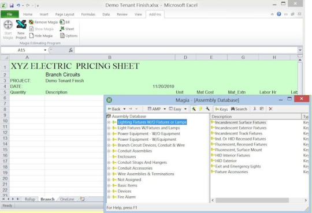Click Show Magia in the ribbon

(42, 29)
